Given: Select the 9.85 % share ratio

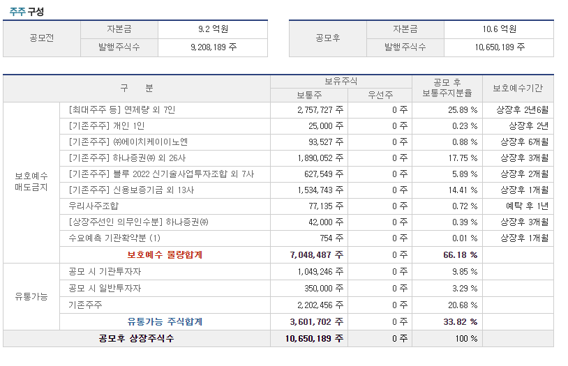Looking at the screenshot, I should tap(447, 271).
